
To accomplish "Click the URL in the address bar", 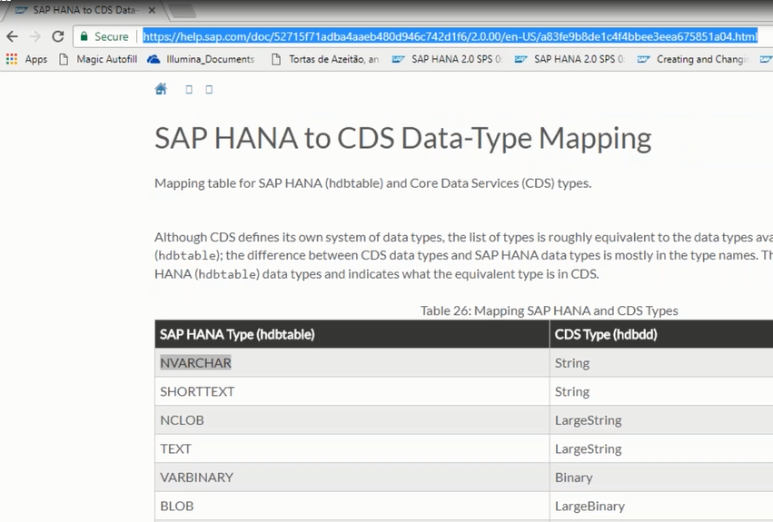I will coord(450,36).
